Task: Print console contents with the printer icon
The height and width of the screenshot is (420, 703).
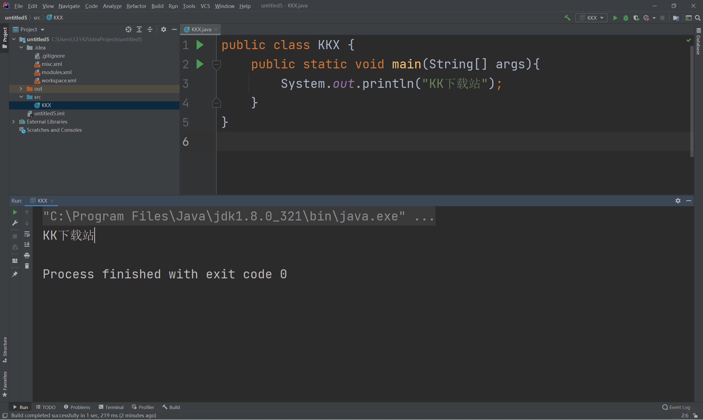Action: [x=27, y=255]
